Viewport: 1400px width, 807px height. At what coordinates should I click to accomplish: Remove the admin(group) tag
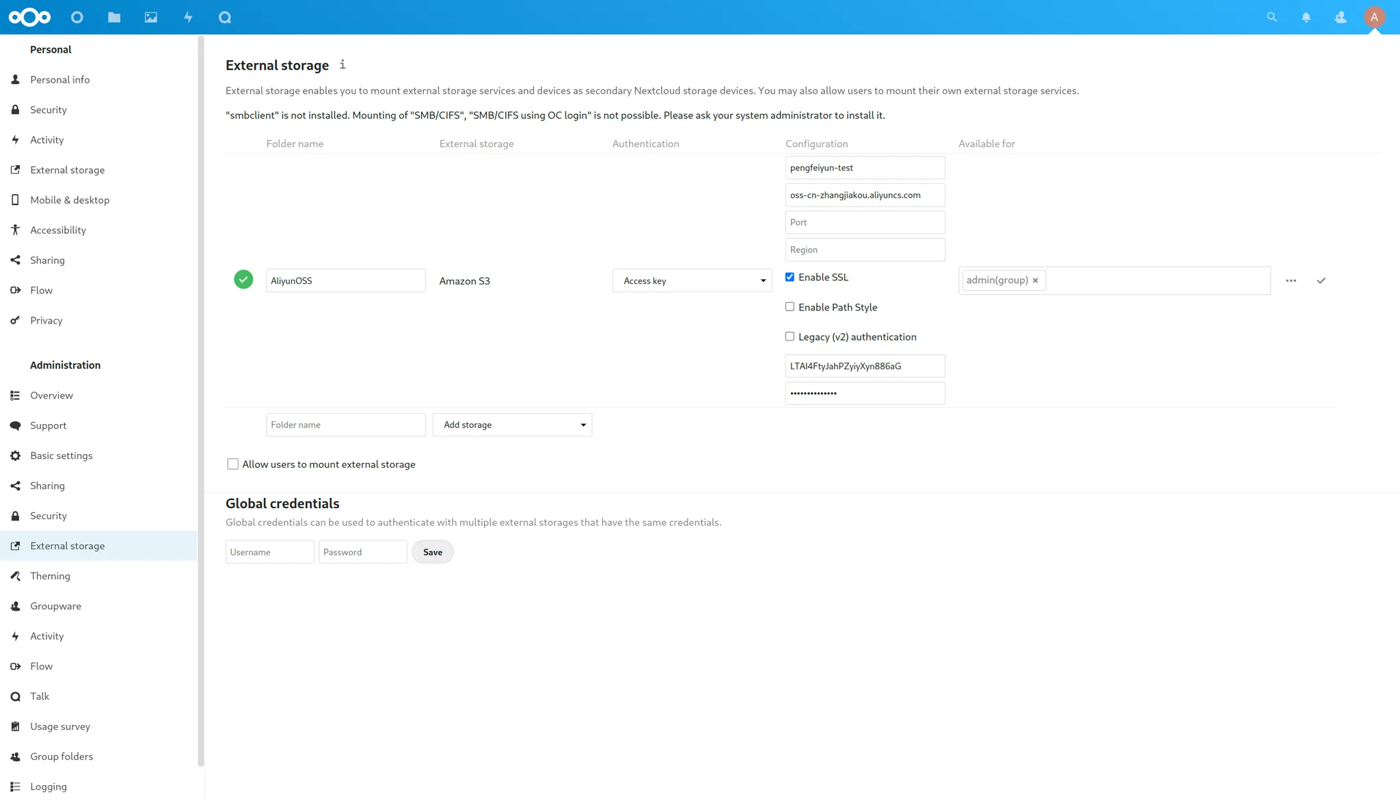coord(1035,280)
